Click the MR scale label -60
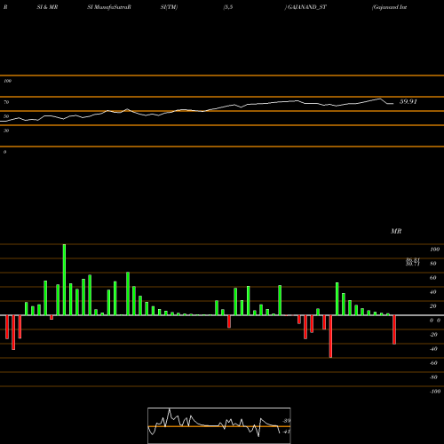Screen dimensions: 444x444 pos(433,363)
